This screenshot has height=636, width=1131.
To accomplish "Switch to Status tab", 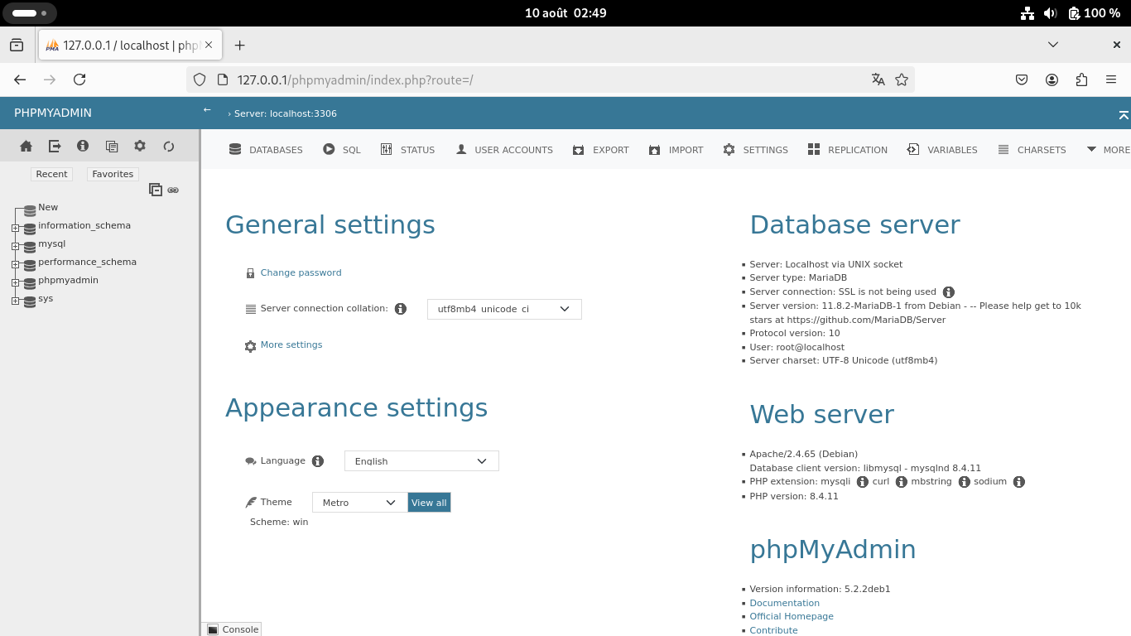I will (408, 150).
